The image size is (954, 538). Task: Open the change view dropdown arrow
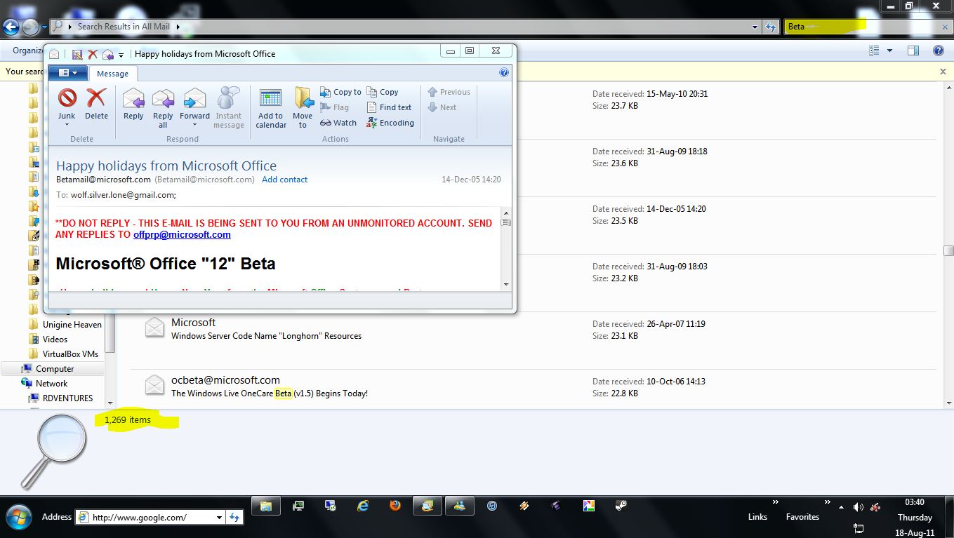(x=889, y=51)
